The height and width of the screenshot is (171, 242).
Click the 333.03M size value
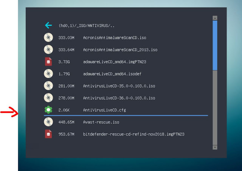(x=67, y=38)
